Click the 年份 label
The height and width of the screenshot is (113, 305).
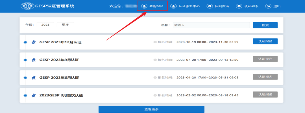pyautogui.click(x=30, y=25)
